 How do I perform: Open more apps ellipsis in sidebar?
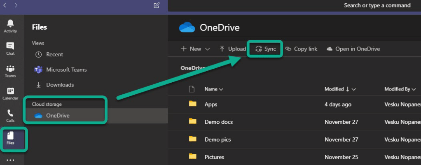tap(10, 160)
